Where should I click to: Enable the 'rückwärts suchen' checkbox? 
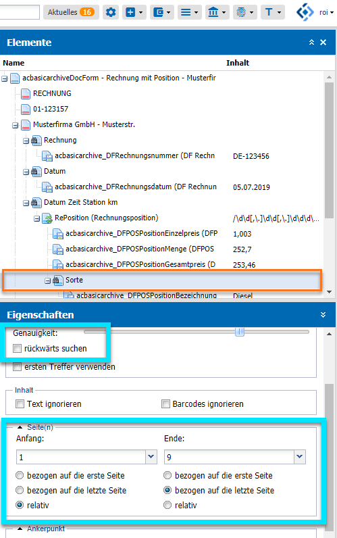point(17,349)
